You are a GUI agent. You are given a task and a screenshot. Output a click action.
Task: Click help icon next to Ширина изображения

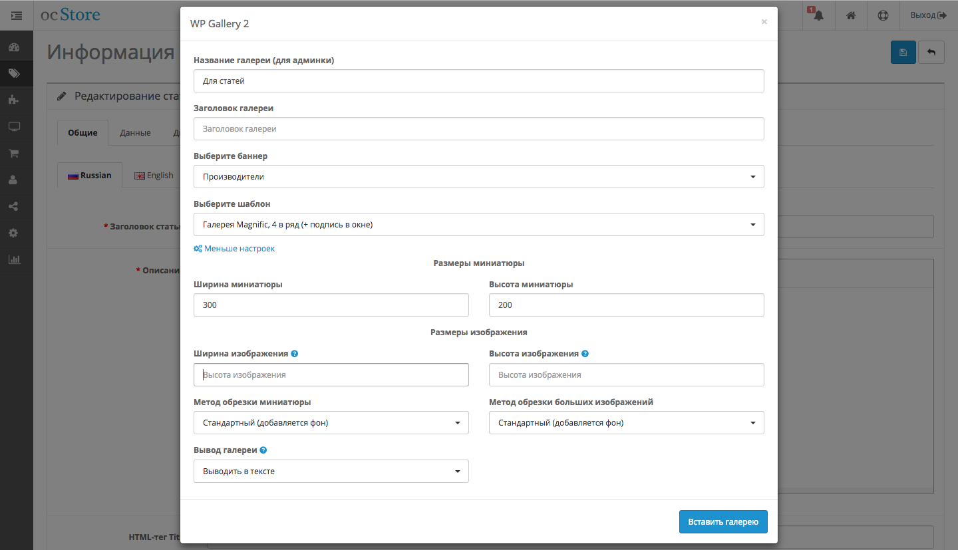pos(295,354)
